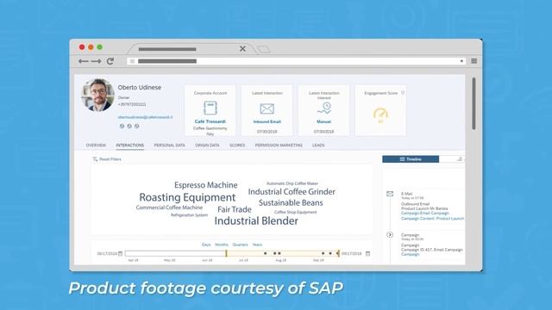Click the Commercial Coffee Machine tag
The image size is (552, 310).
[169, 208]
